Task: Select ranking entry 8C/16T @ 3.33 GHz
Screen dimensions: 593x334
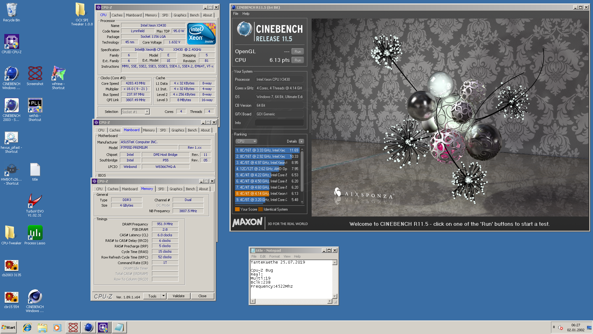Action: [x=267, y=150]
